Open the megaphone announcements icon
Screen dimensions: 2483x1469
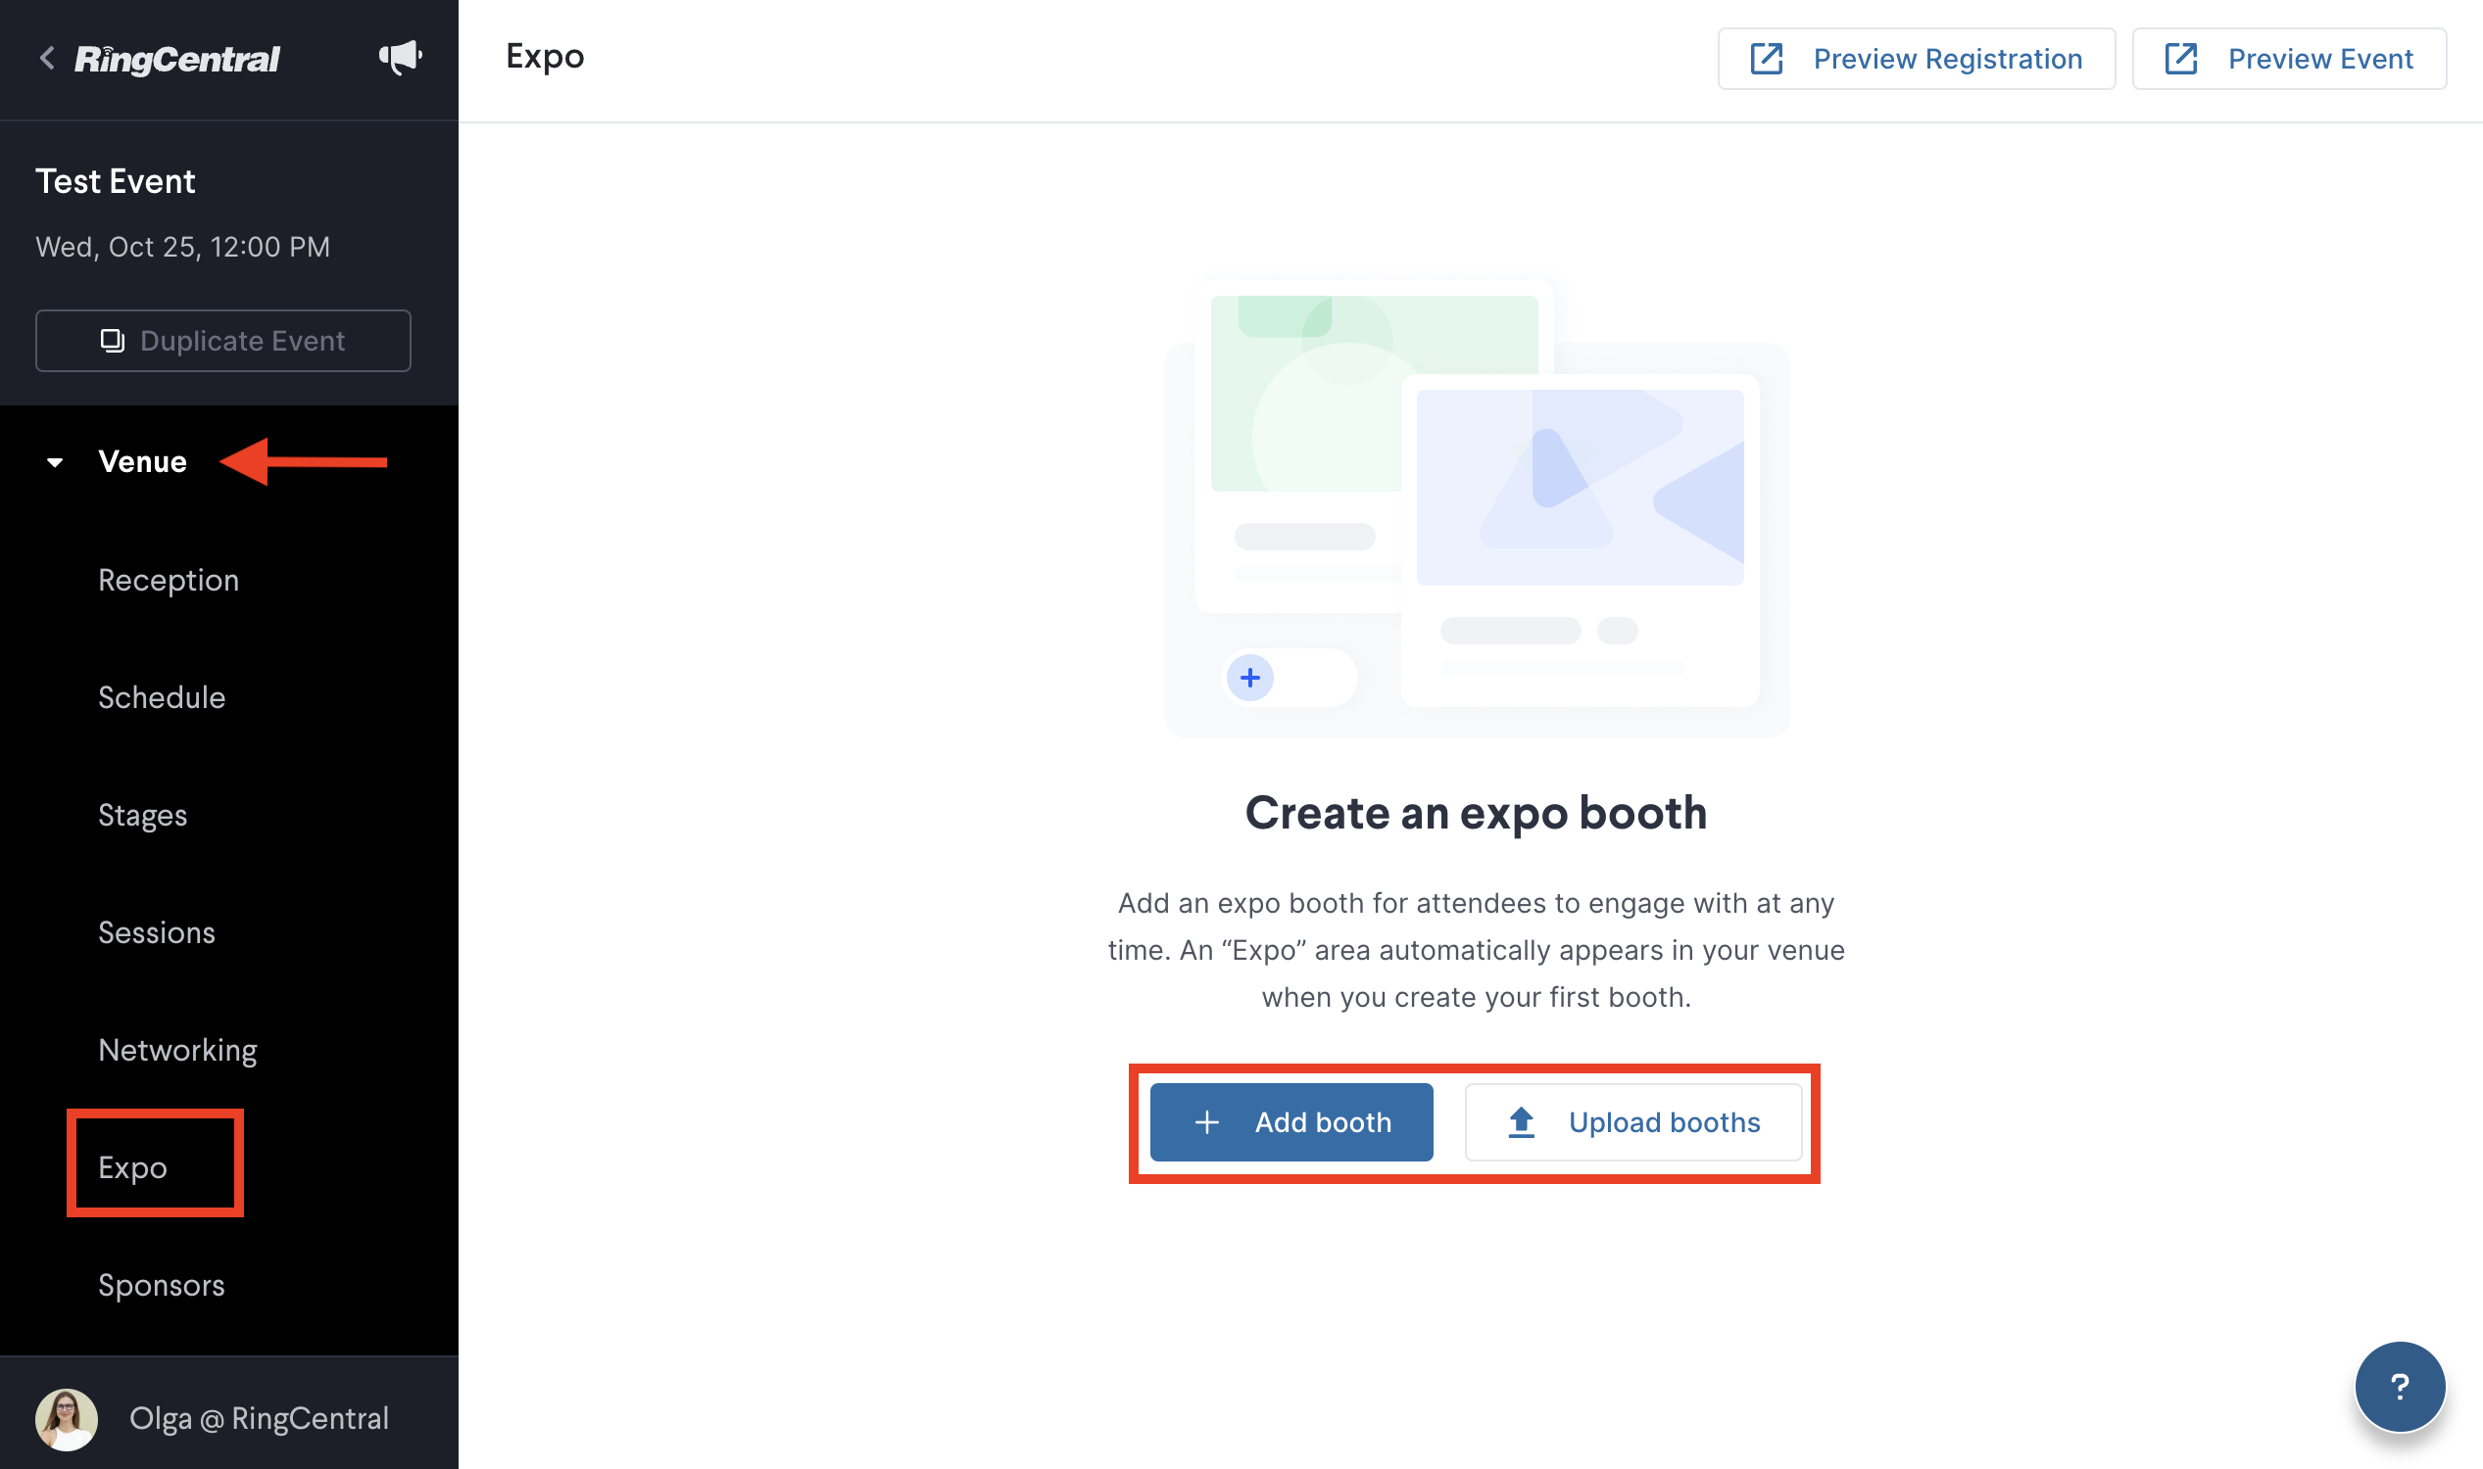coord(400,58)
